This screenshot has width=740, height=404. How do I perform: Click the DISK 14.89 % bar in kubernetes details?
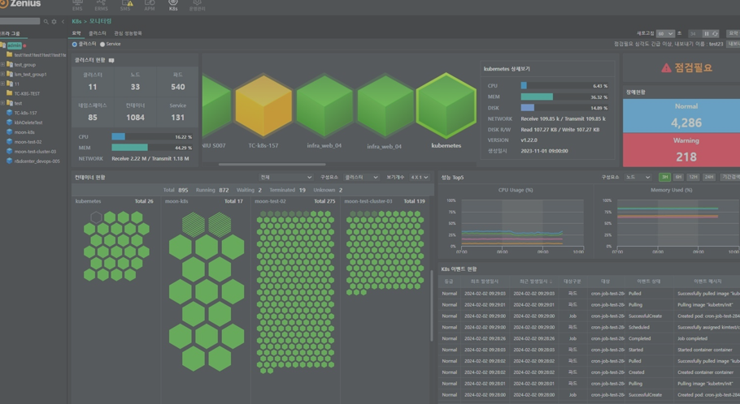click(564, 107)
